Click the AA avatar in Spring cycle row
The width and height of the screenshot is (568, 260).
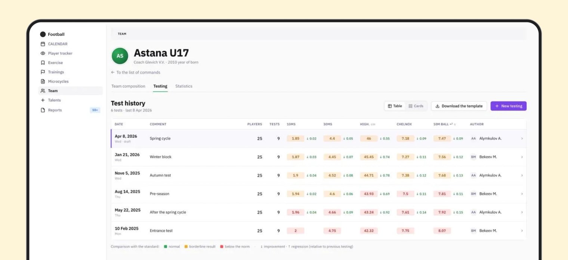point(473,138)
